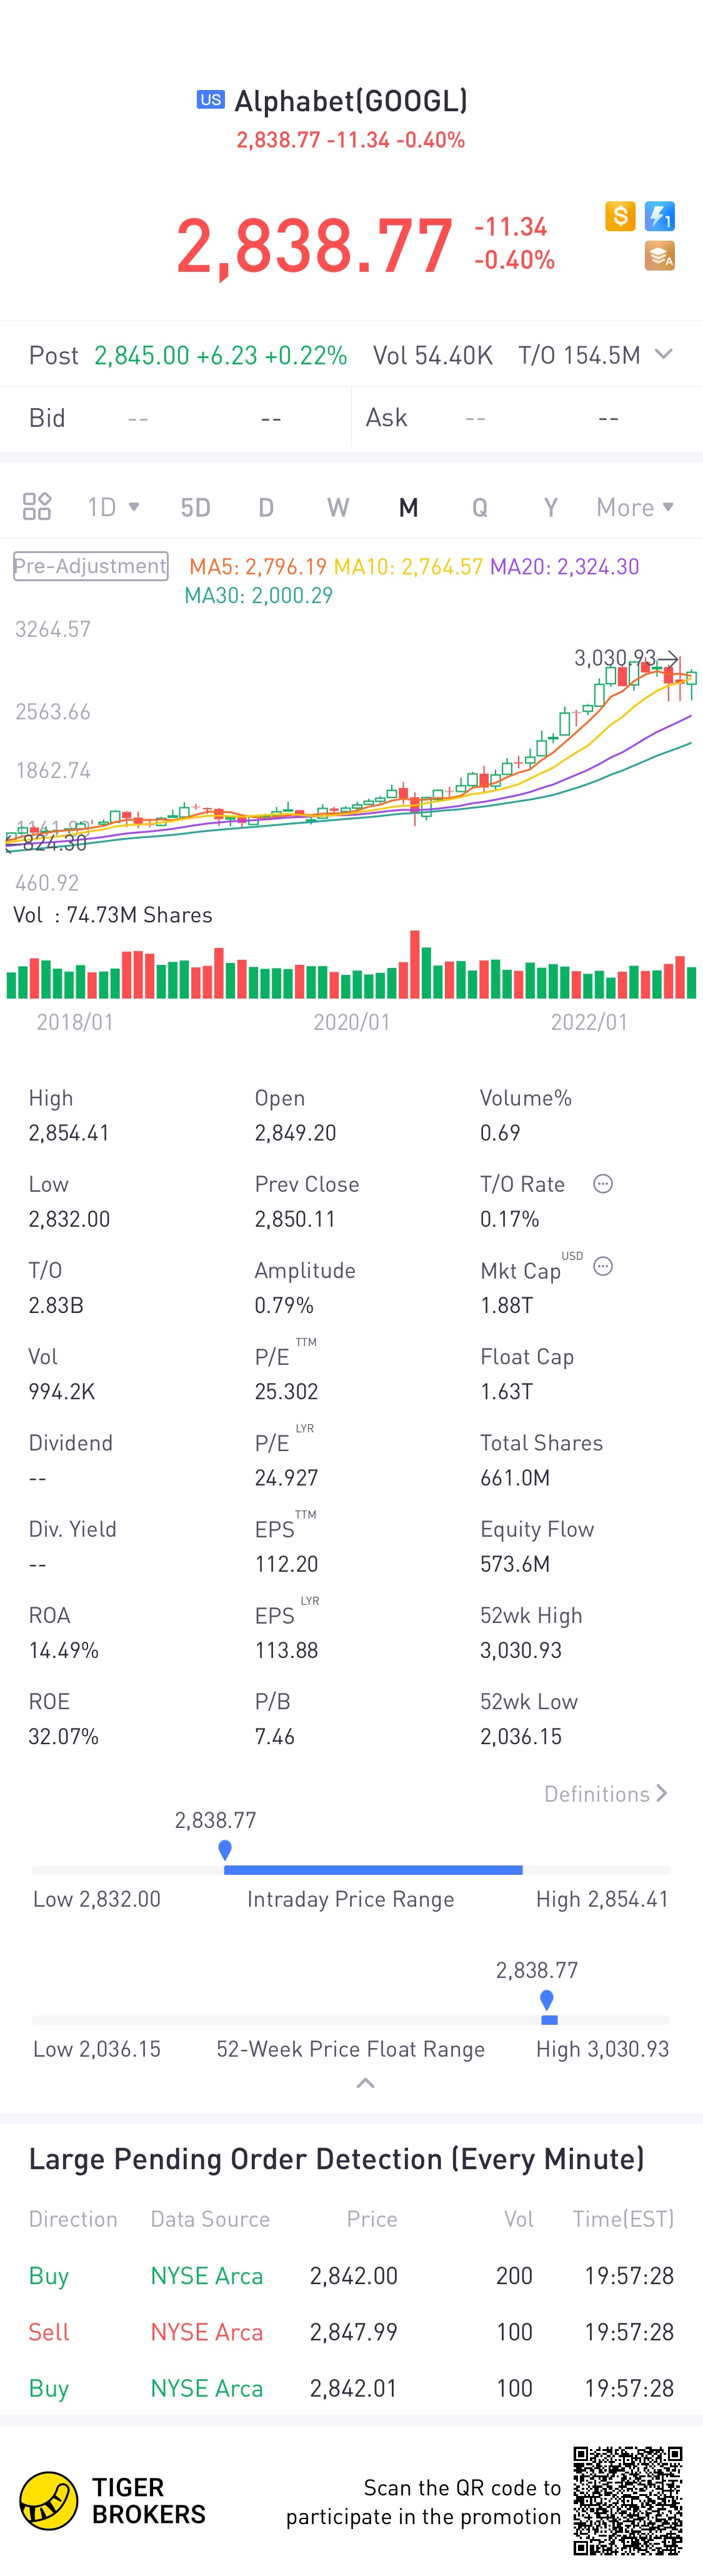Image resolution: width=703 pixels, height=2576 pixels.
Task: Select the W weekly chart tab
Action: pyautogui.click(x=338, y=507)
